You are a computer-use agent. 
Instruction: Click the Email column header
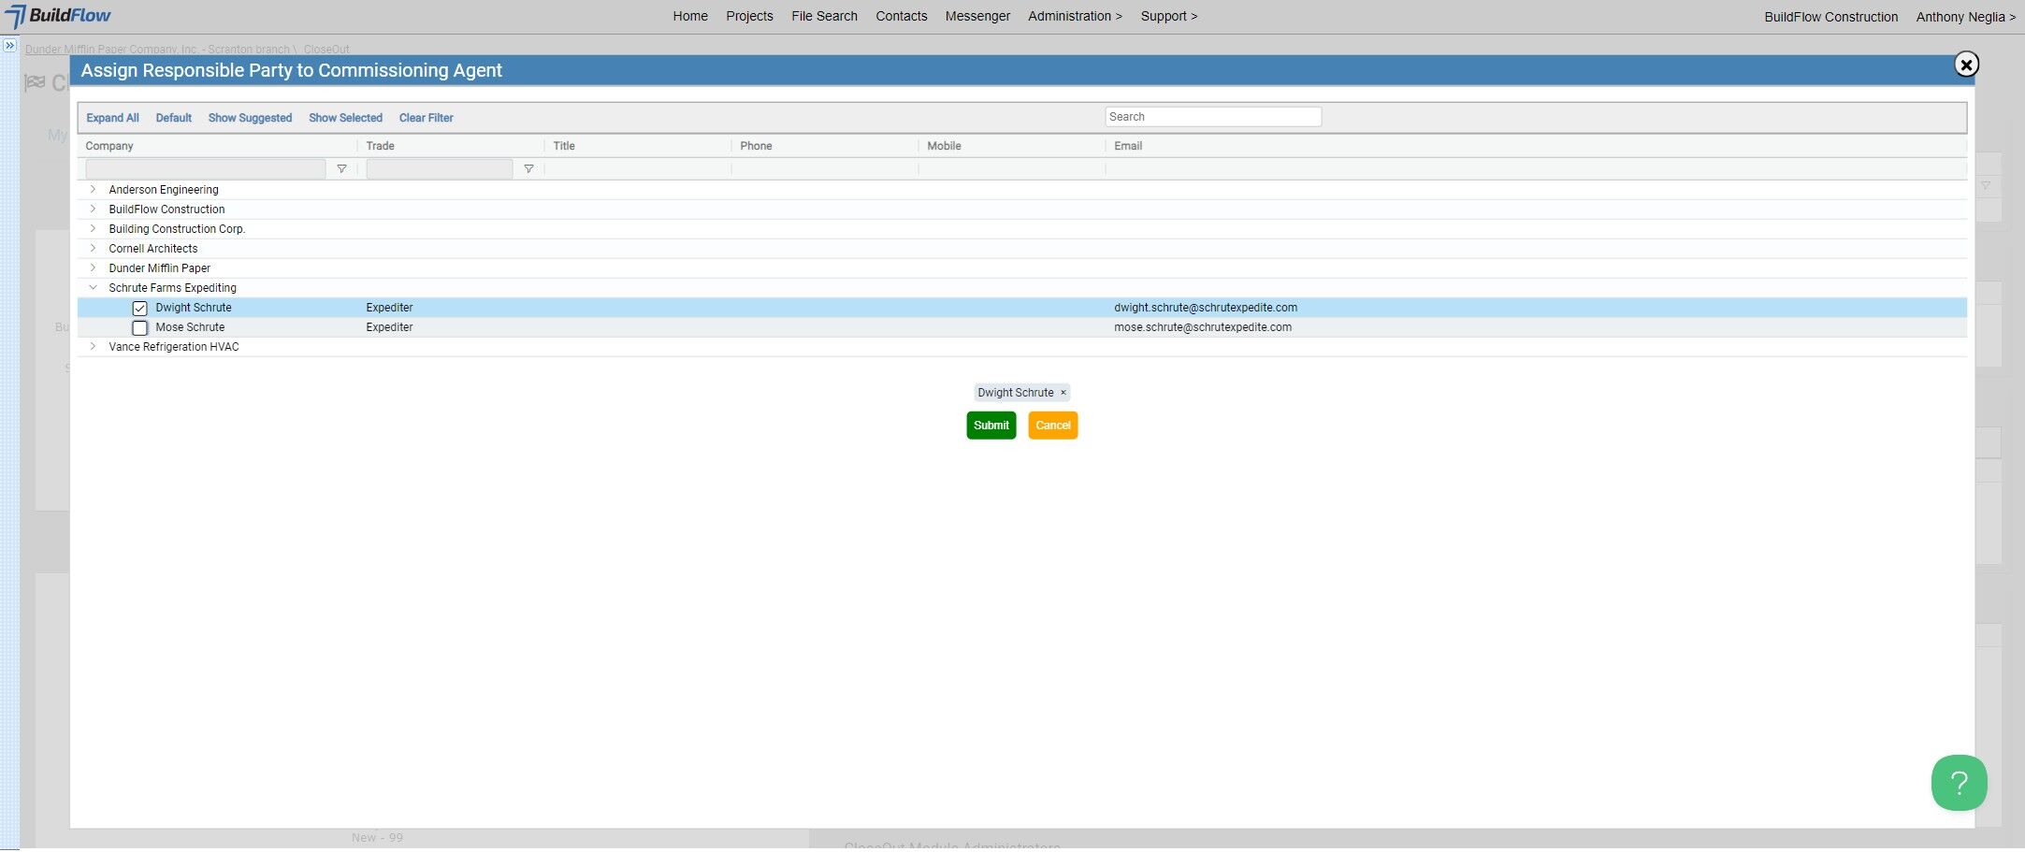coord(1128,146)
